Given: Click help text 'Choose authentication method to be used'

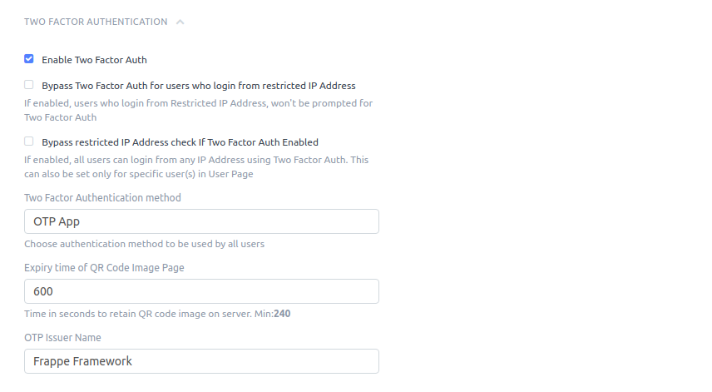Looking at the screenshot, I should (x=145, y=244).
